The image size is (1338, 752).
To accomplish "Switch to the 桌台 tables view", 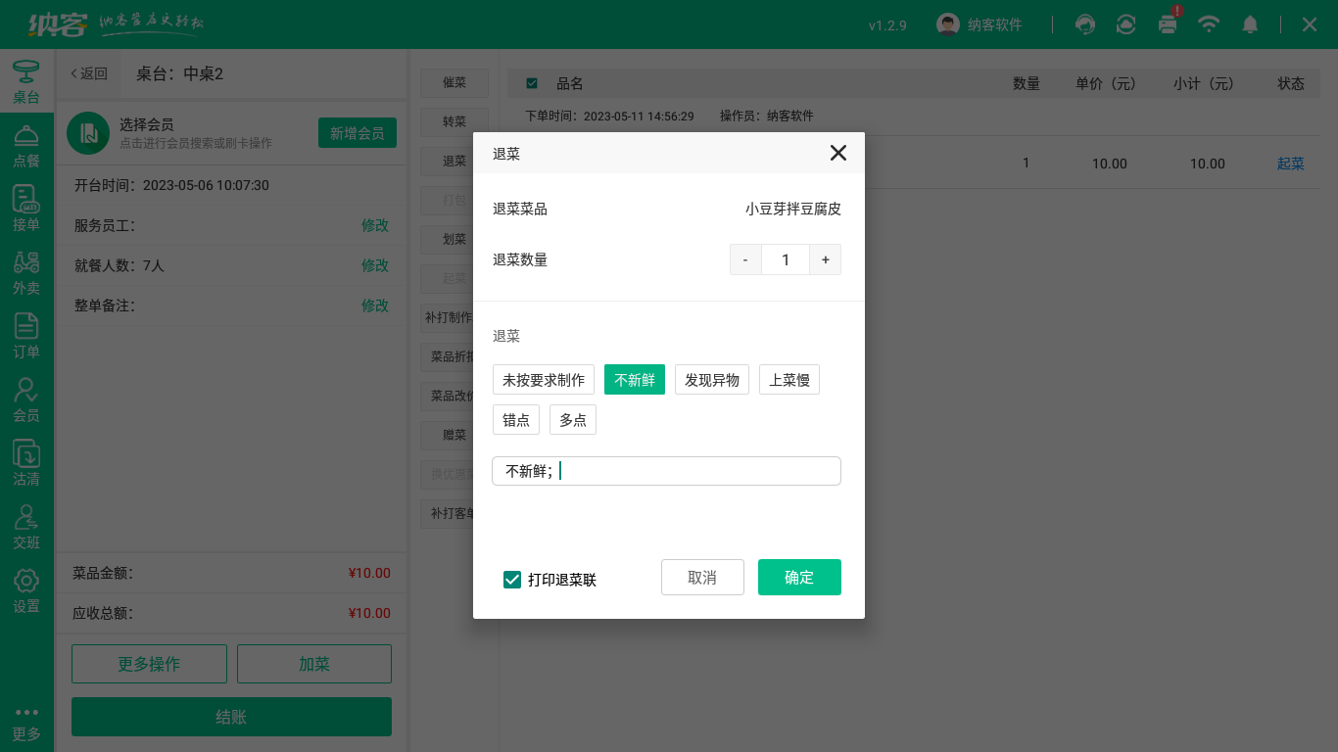I will (x=26, y=83).
